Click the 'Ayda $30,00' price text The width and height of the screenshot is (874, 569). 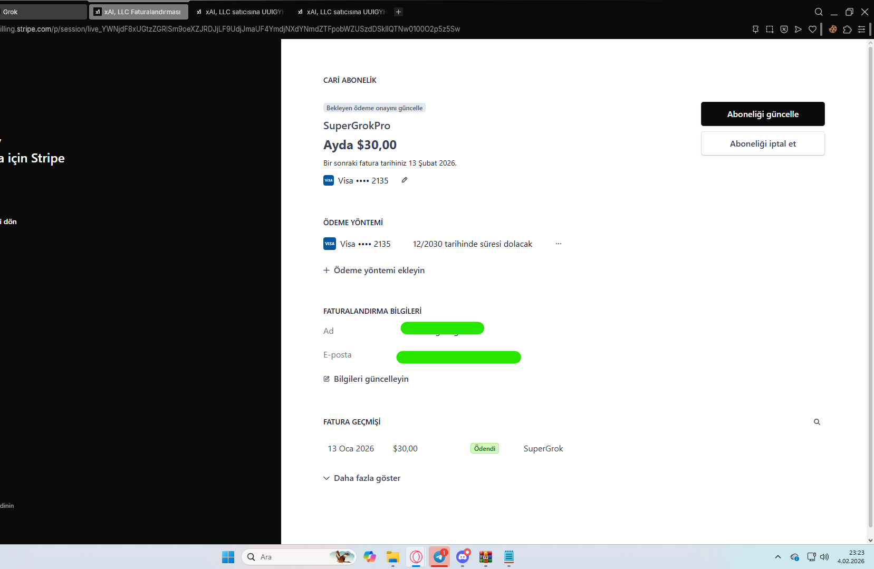pyautogui.click(x=360, y=145)
